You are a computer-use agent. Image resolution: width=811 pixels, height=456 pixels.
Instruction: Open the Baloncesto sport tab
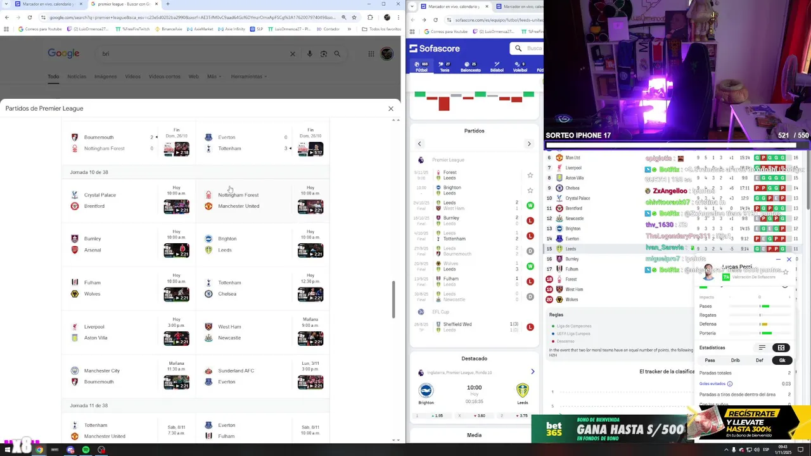(470, 66)
